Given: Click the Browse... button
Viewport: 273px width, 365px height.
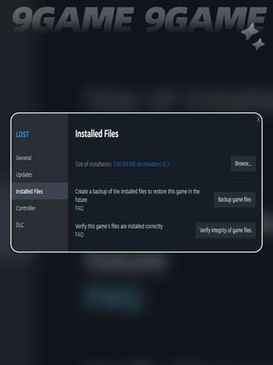Looking at the screenshot, I should pyautogui.click(x=243, y=164).
